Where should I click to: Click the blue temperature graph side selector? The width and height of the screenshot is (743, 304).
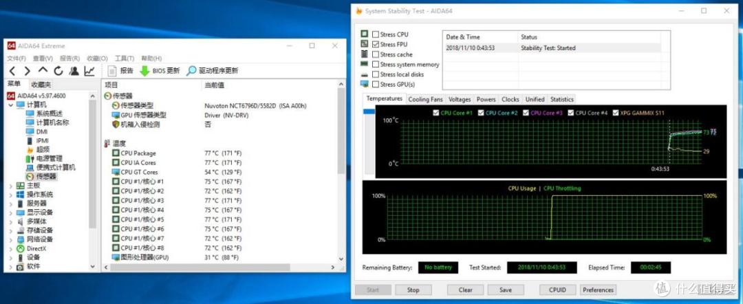(369, 111)
